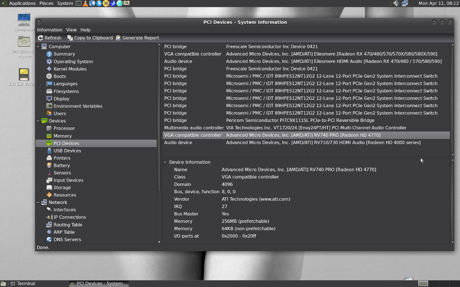
Task: Collapse the Device Information group
Action: point(165,162)
